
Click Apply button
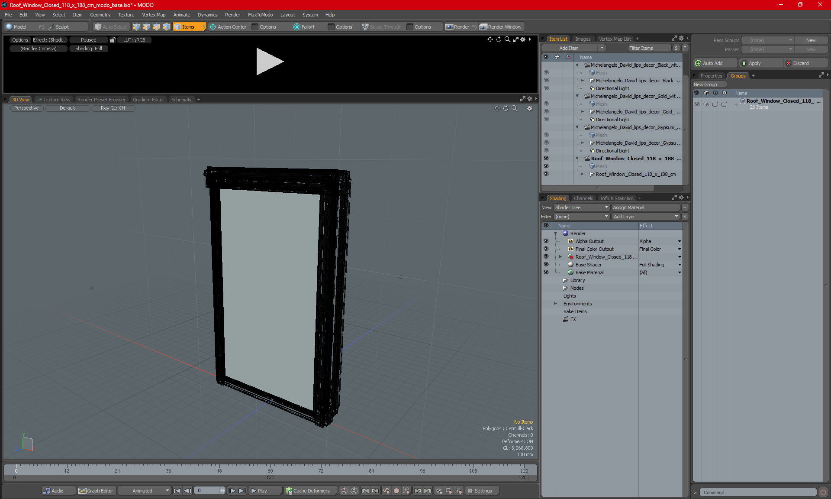click(x=761, y=63)
